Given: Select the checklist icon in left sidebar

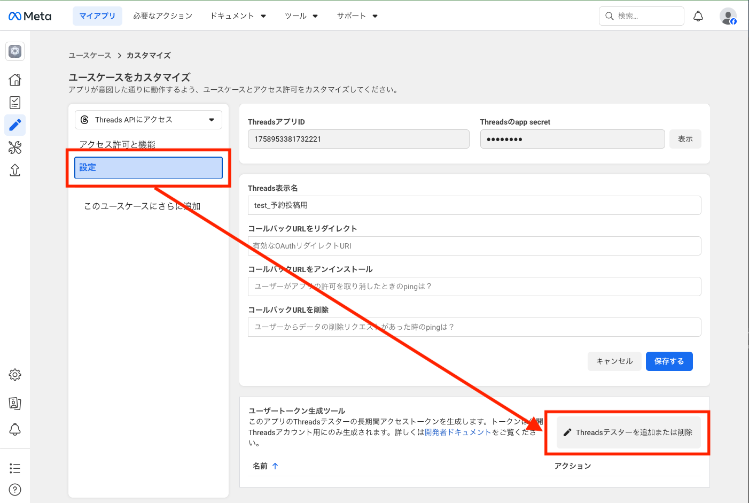Looking at the screenshot, I should click(15, 103).
